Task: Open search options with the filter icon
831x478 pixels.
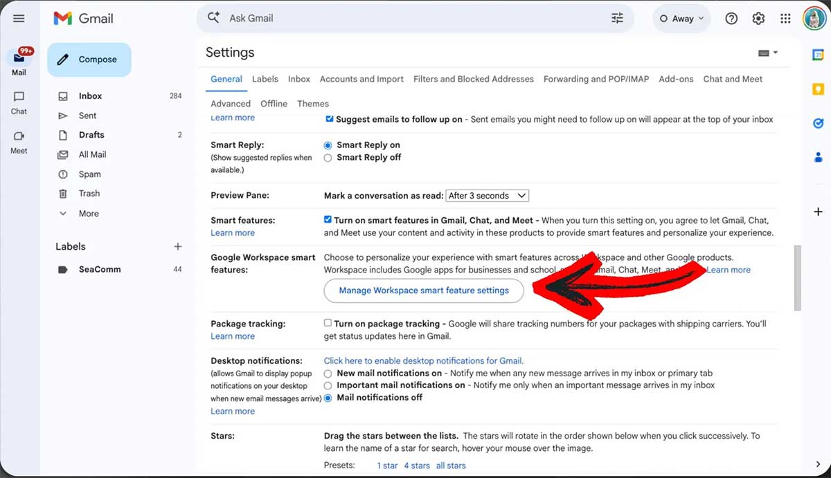Action: point(616,18)
